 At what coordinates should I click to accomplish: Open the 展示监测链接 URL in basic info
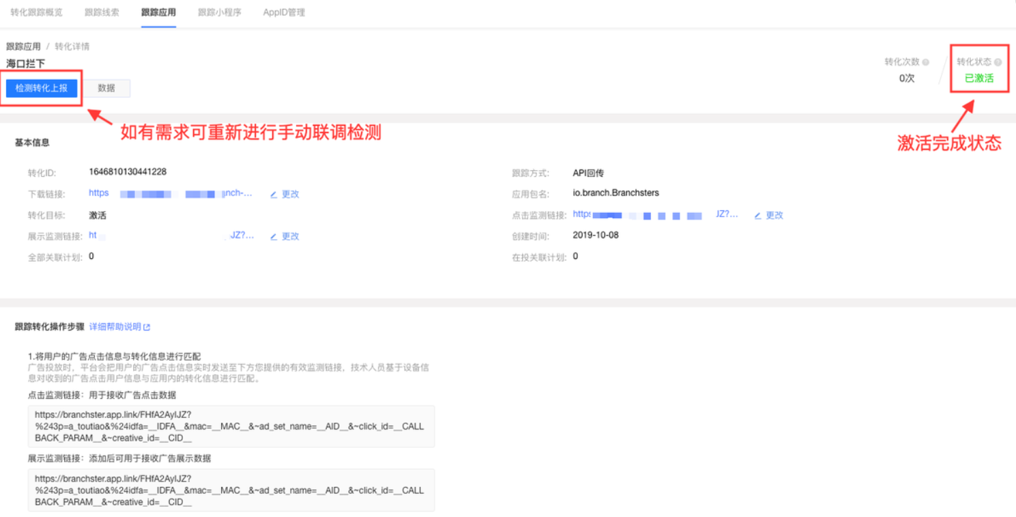(171, 236)
